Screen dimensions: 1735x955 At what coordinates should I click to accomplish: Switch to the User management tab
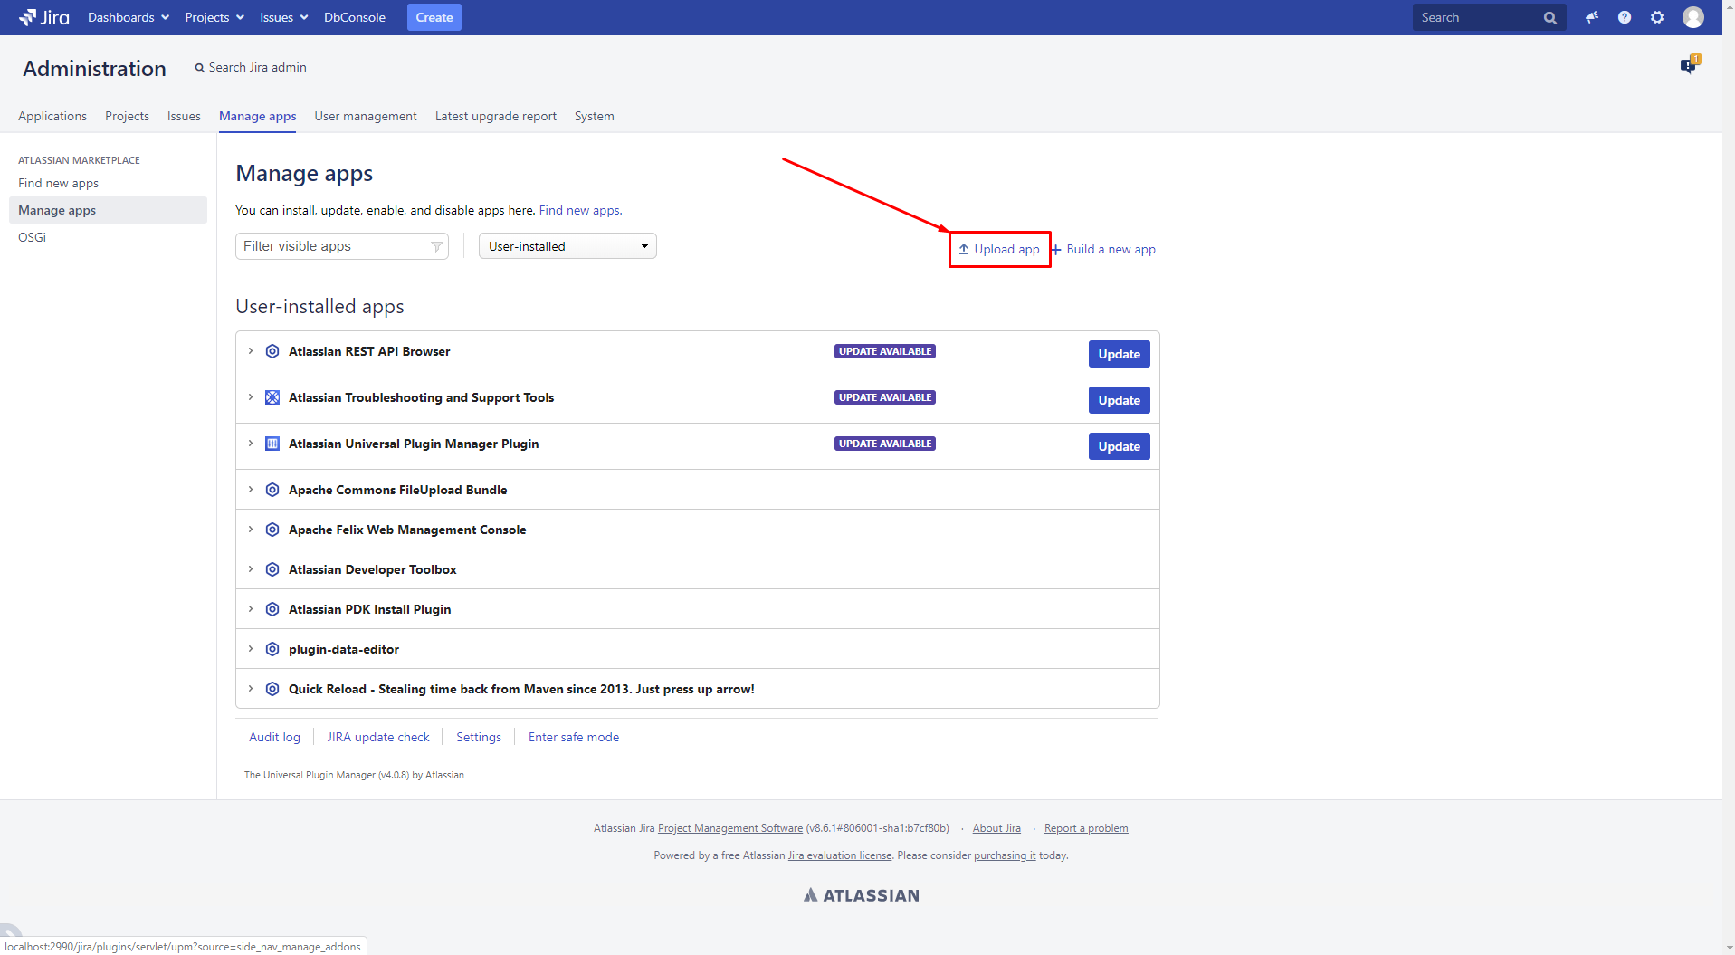366,116
